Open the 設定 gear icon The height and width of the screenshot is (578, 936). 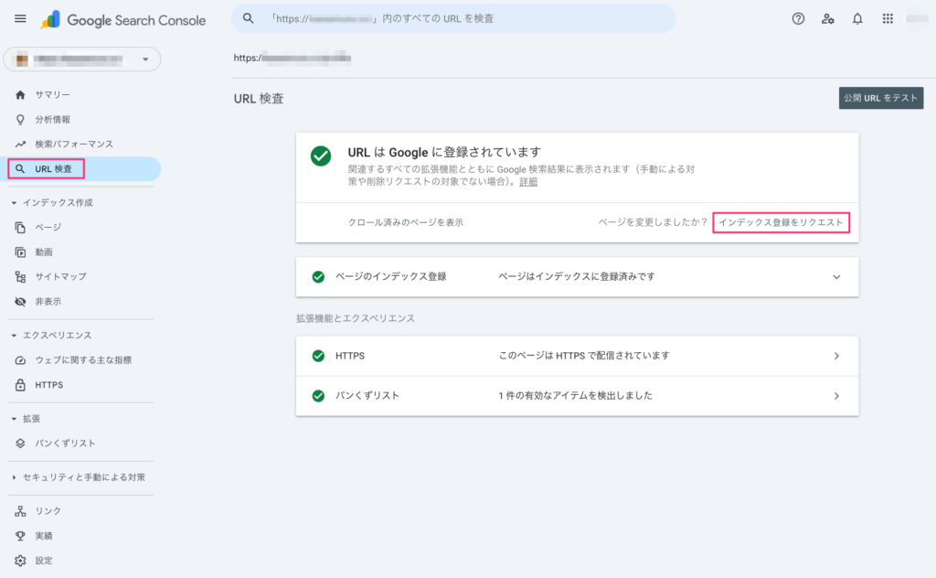20,560
